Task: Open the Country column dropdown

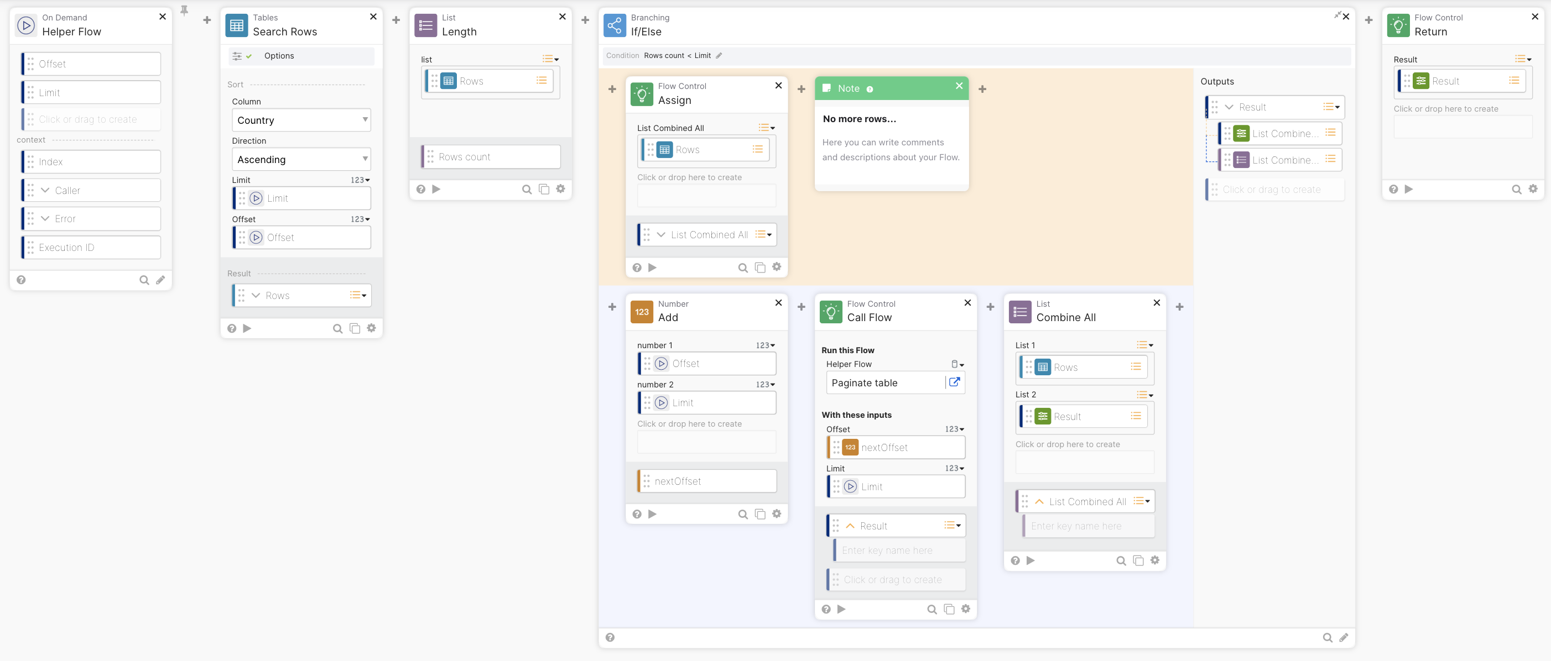Action: [x=301, y=120]
